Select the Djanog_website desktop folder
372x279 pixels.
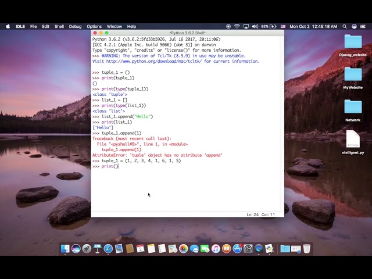[353, 45]
